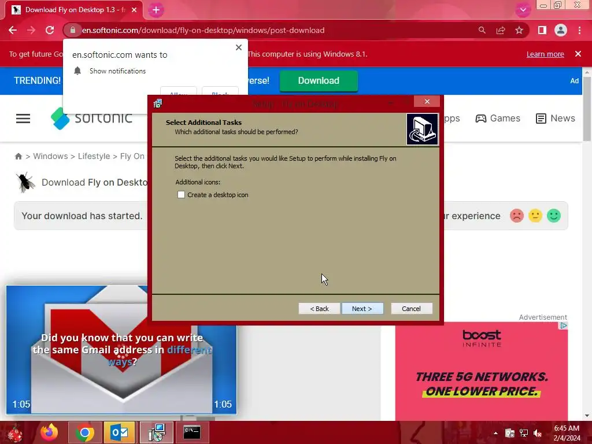
Task: Open Outlook from the taskbar
Action: 119,432
